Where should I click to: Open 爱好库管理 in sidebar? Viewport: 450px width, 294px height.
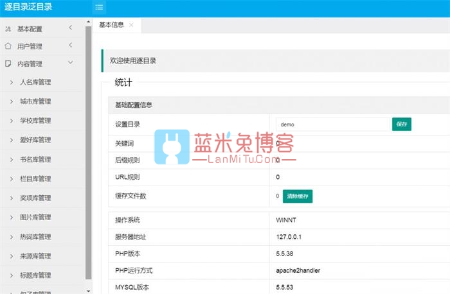[35, 140]
